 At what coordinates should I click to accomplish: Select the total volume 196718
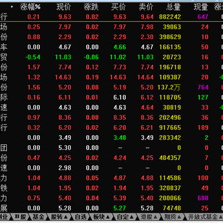click(170, 67)
